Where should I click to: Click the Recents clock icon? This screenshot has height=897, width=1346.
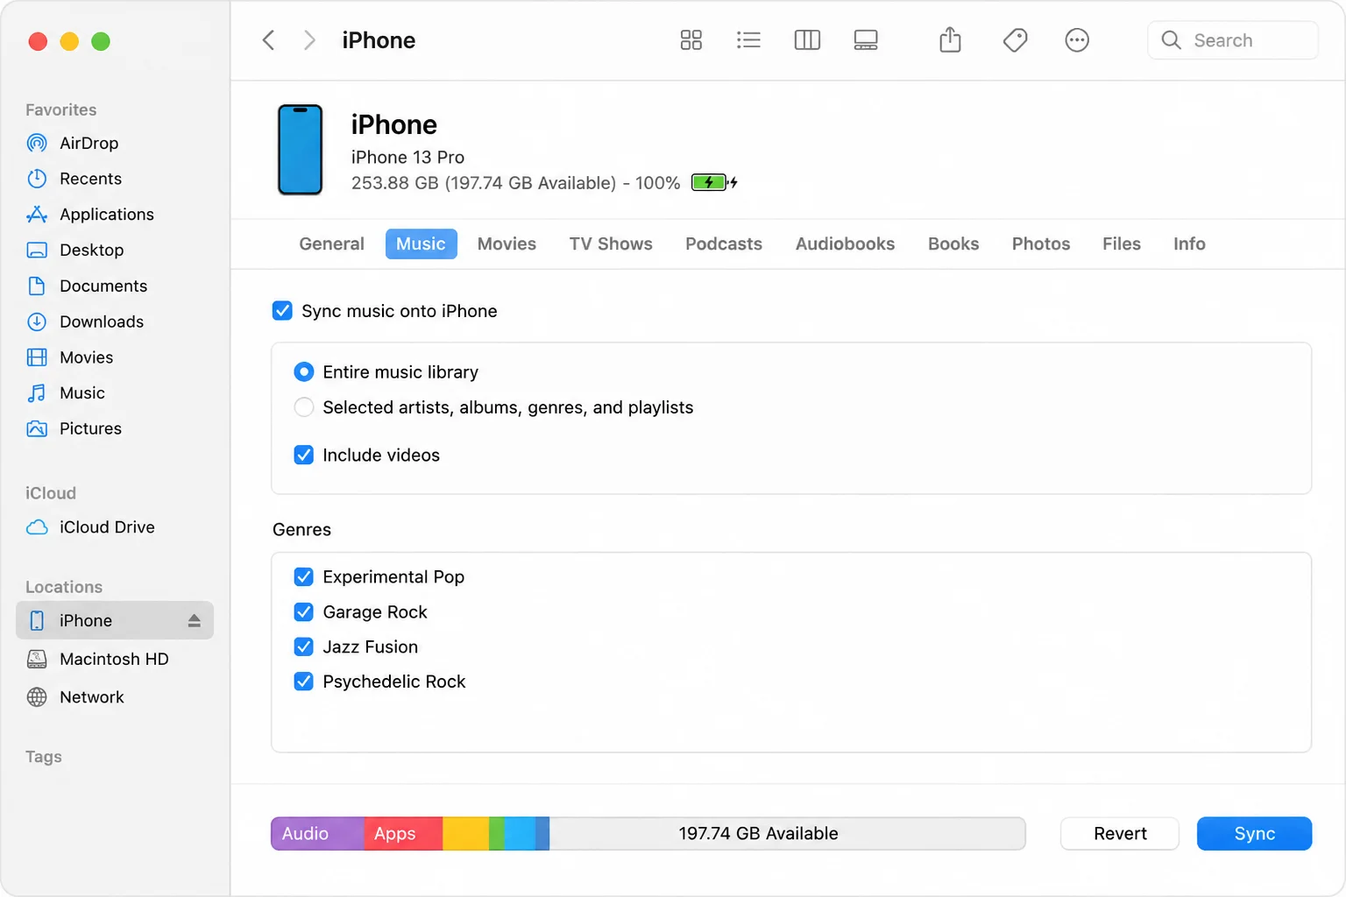point(37,179)
